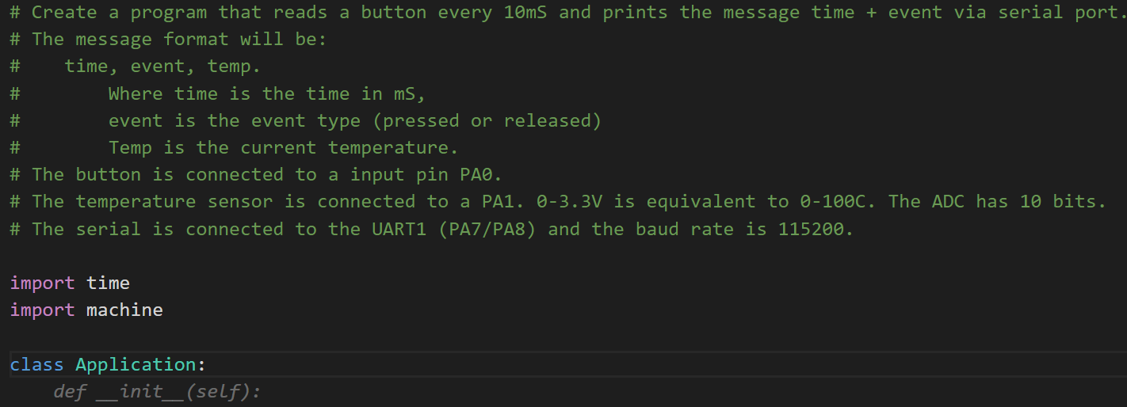This screenshot has width=1127, height=407.
Task: Click the "Where time is the time" comment
Action: (266, 93)
